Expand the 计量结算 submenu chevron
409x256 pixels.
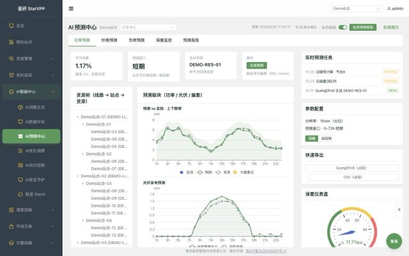click(x=53, y=243)
